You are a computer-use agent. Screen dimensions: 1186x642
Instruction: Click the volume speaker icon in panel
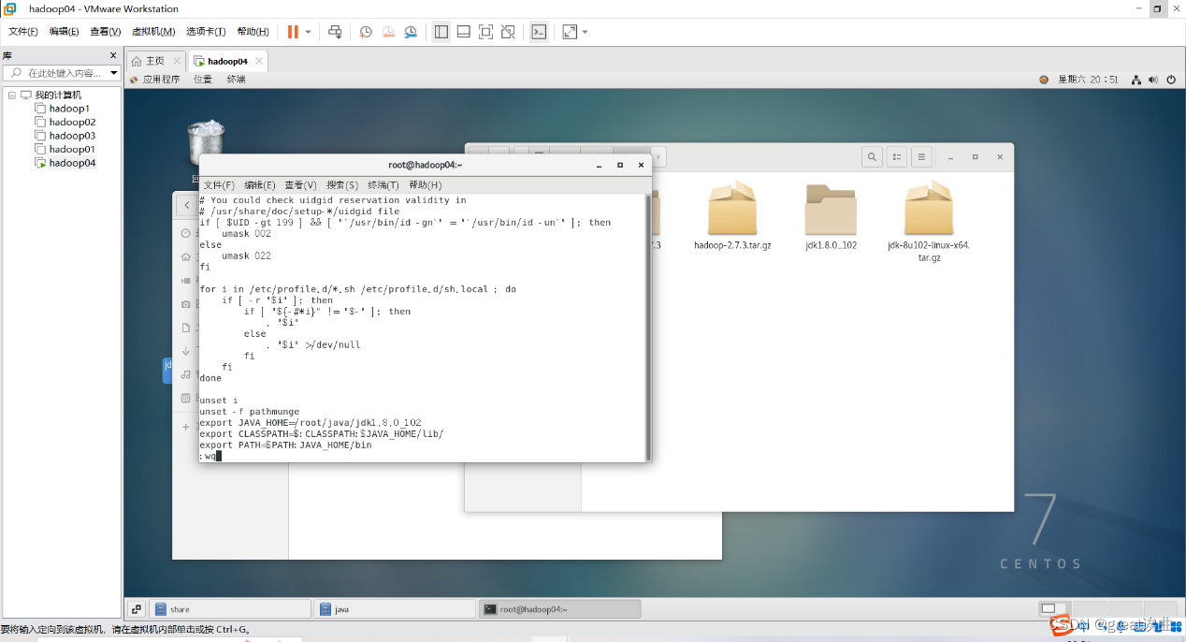[x=1153, y=80]
